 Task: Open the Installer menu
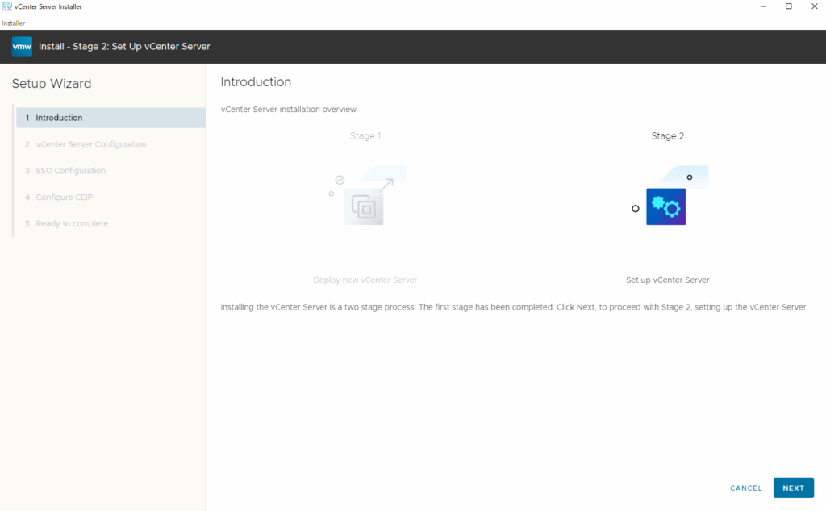pyautogui.click(x=13, y=23)
